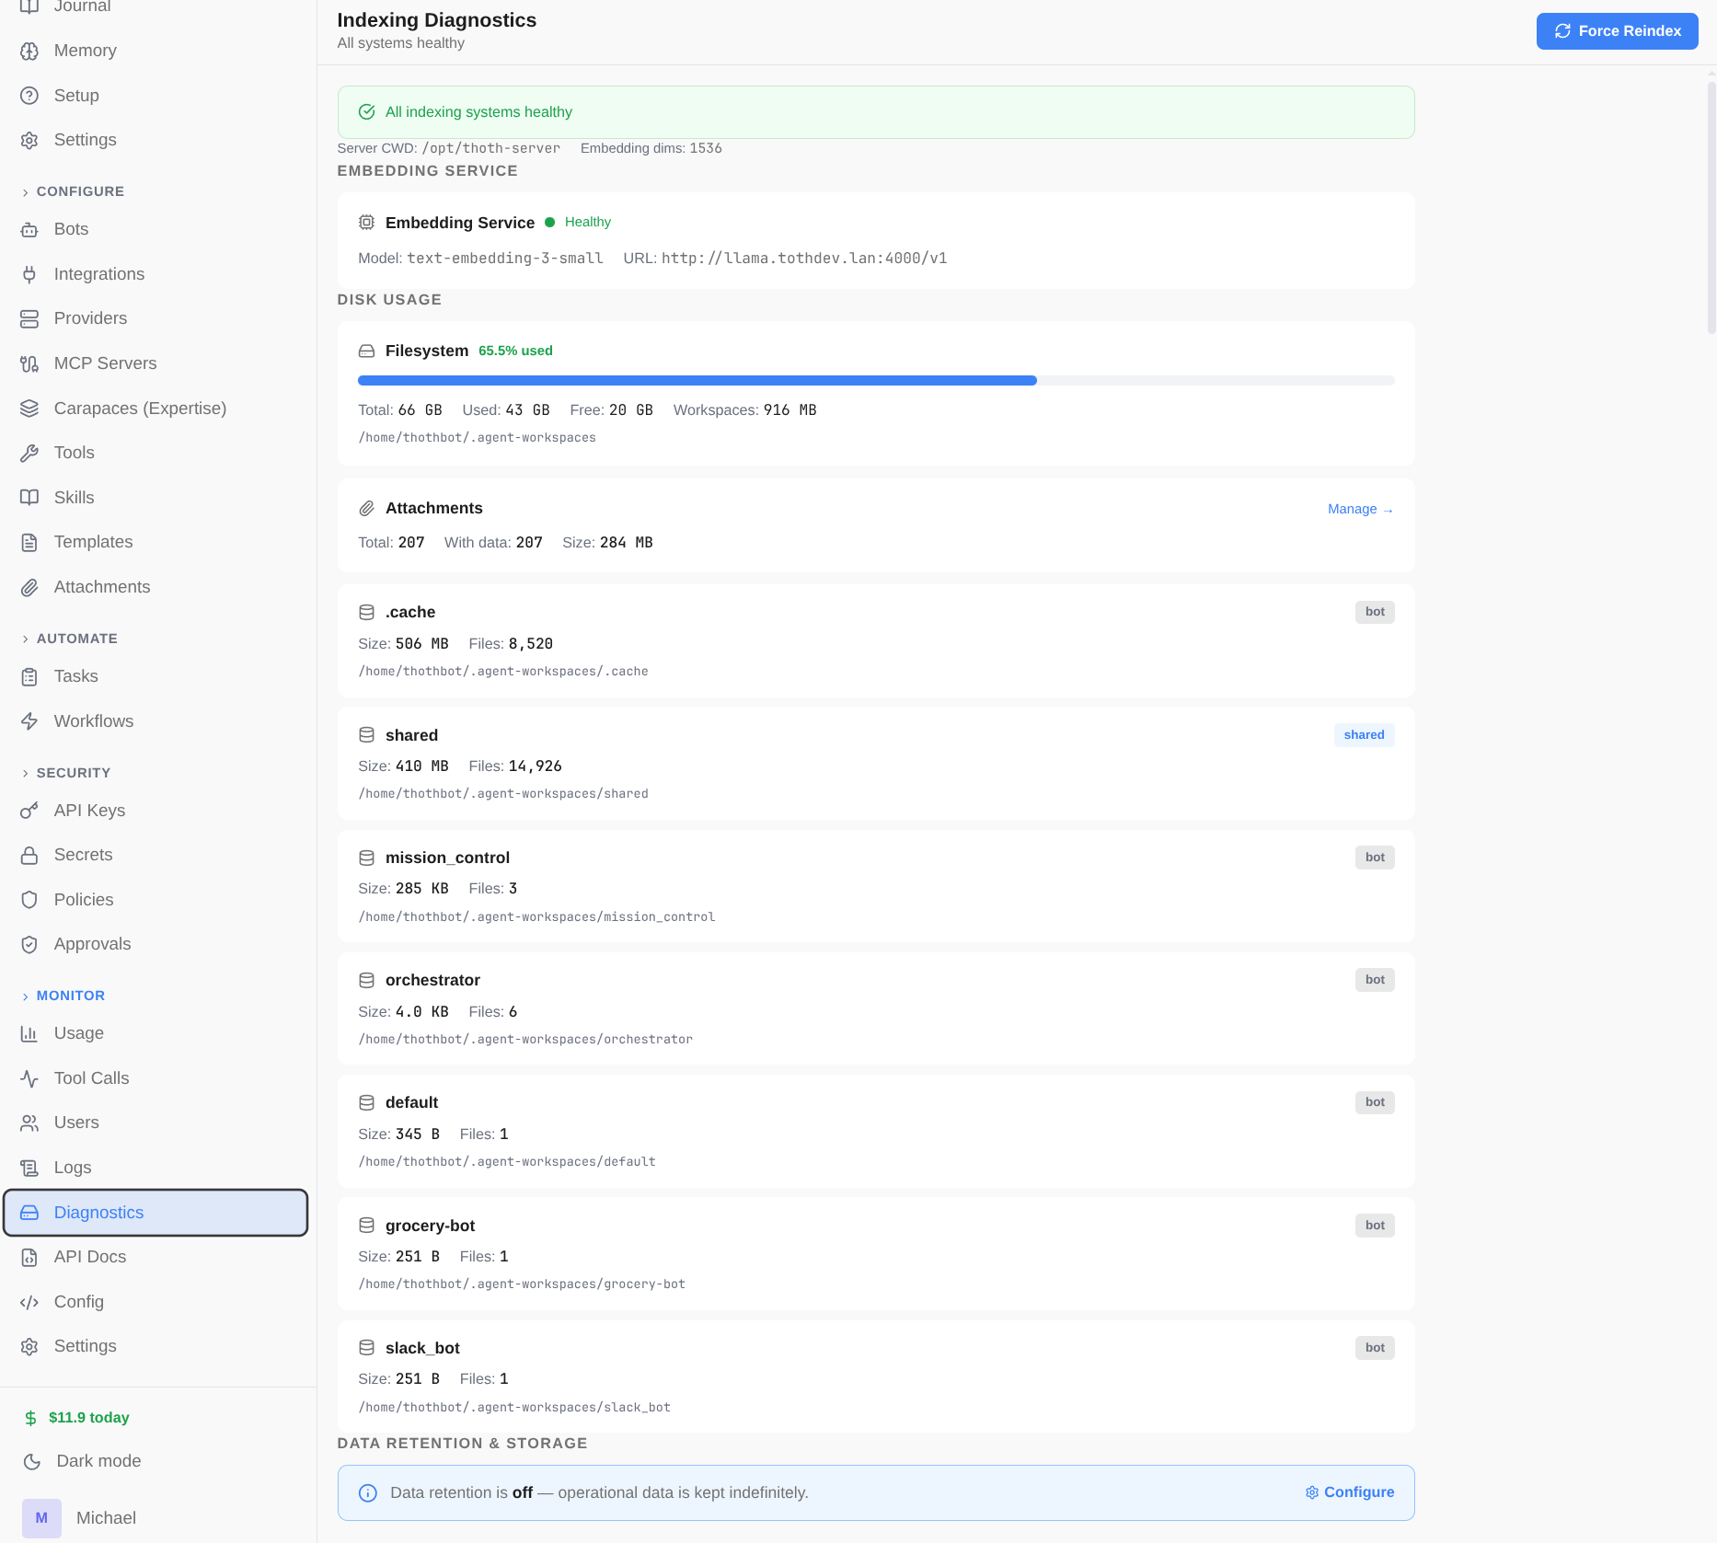
Task: Click the Michael profile avatar
Action: click(41, 1517)
